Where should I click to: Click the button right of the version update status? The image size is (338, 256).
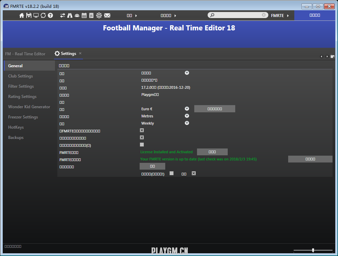click(x=310, y=159)
